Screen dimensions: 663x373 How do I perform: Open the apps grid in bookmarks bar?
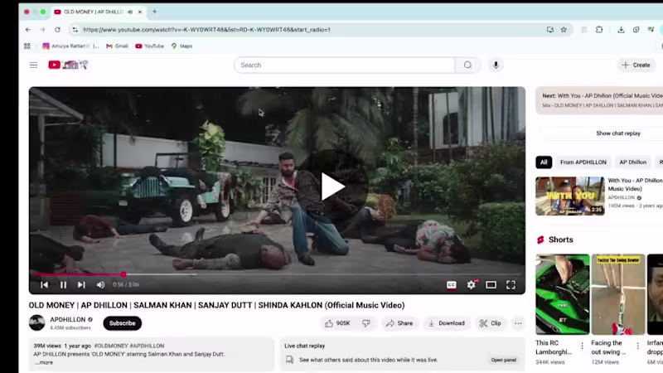(x=27, y=46)
